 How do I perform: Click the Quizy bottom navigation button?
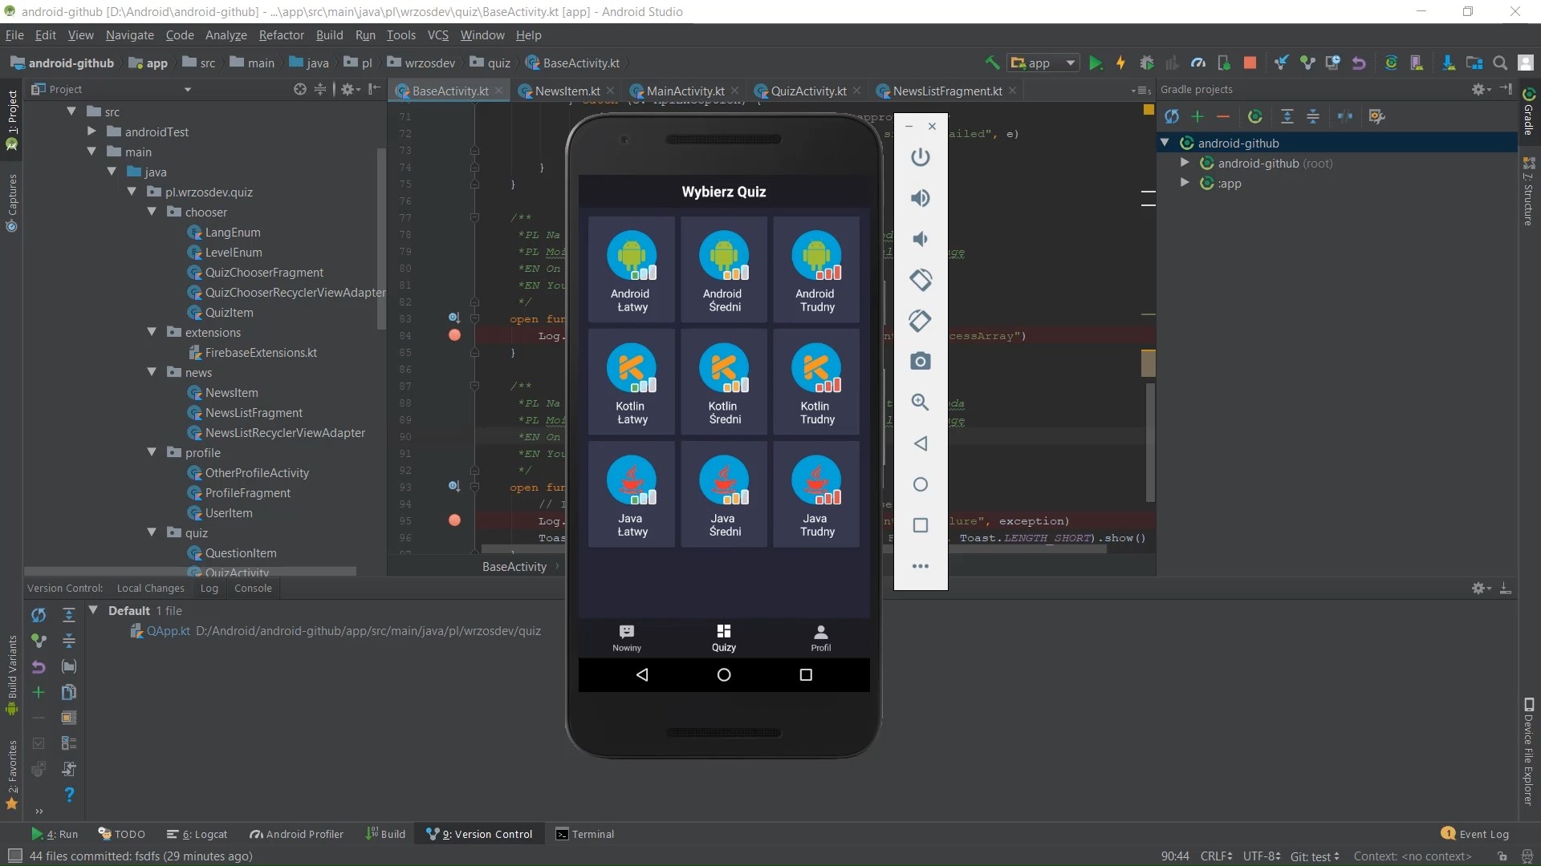coord(724,637)
